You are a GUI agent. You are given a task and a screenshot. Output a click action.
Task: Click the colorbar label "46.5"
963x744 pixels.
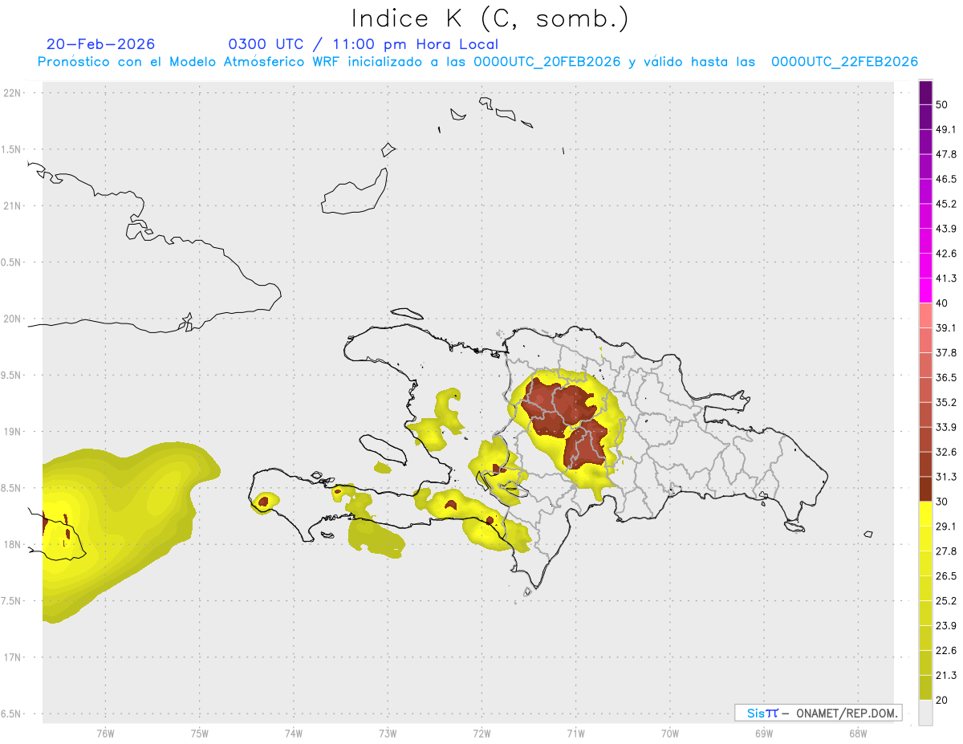[946, 179]
